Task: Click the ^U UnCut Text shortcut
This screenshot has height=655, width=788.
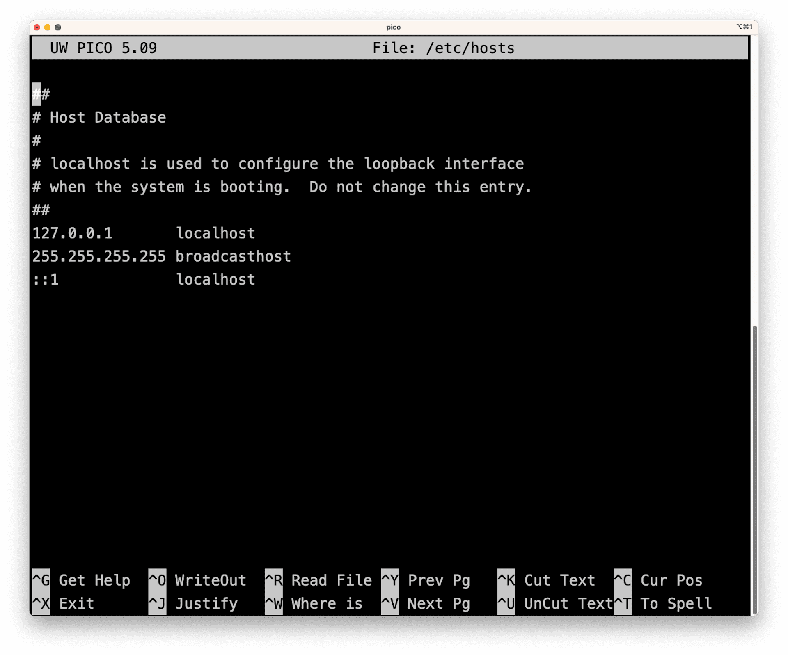Action: click(x=554, y=604)
